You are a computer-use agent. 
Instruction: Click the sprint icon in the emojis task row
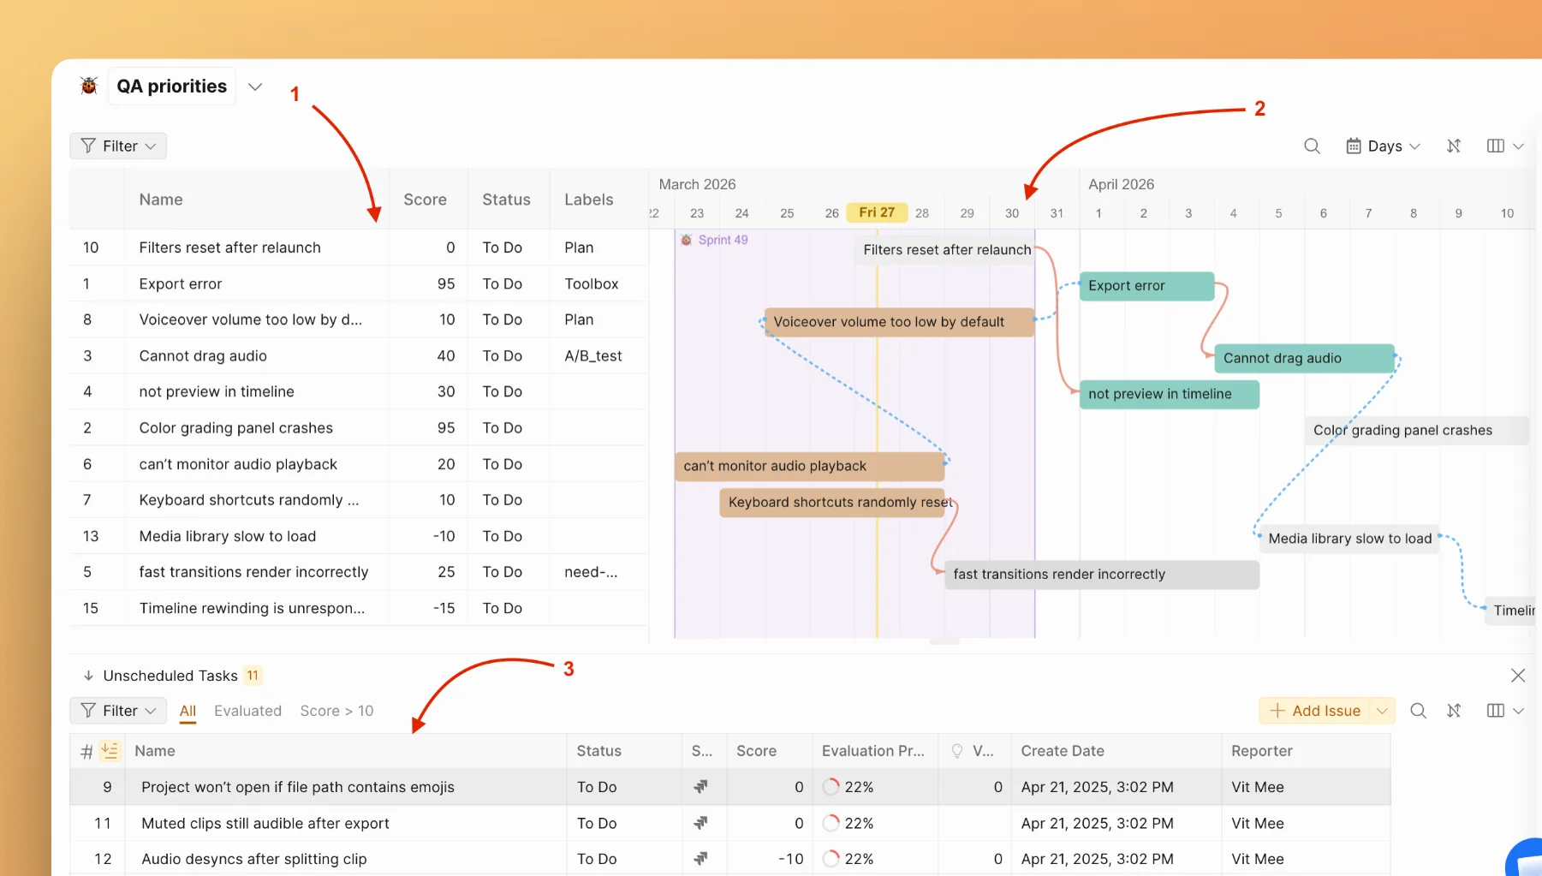pos(701,787)
